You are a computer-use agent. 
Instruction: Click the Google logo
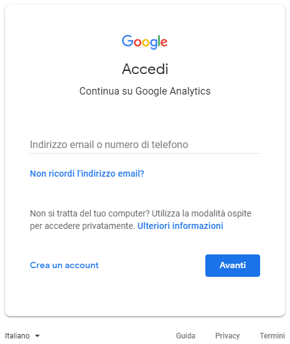(144, 42)
